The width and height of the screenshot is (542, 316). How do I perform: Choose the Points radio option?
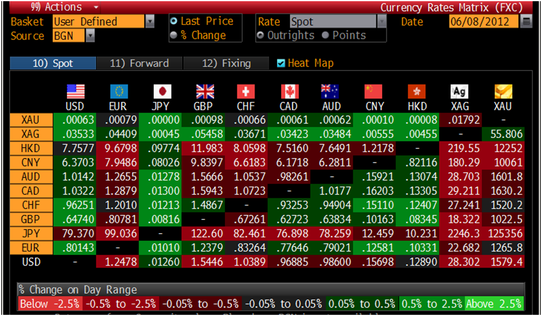[325, 35]
